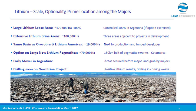196x111 pixels.
Task: Click 'Extensive Lithium Brine Areas:' heading
Action: [x=37, y=36]
